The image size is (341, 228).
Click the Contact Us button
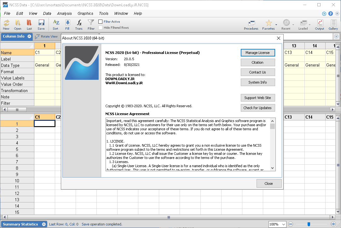coord(258,72)
